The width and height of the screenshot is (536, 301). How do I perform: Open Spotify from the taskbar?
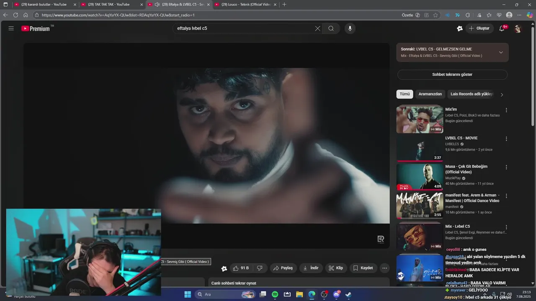pos(275,294)
